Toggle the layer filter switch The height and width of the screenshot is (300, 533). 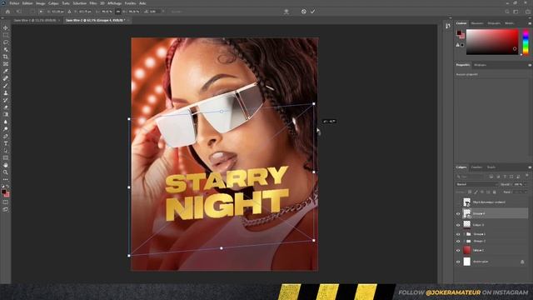[x=526, y=176]
